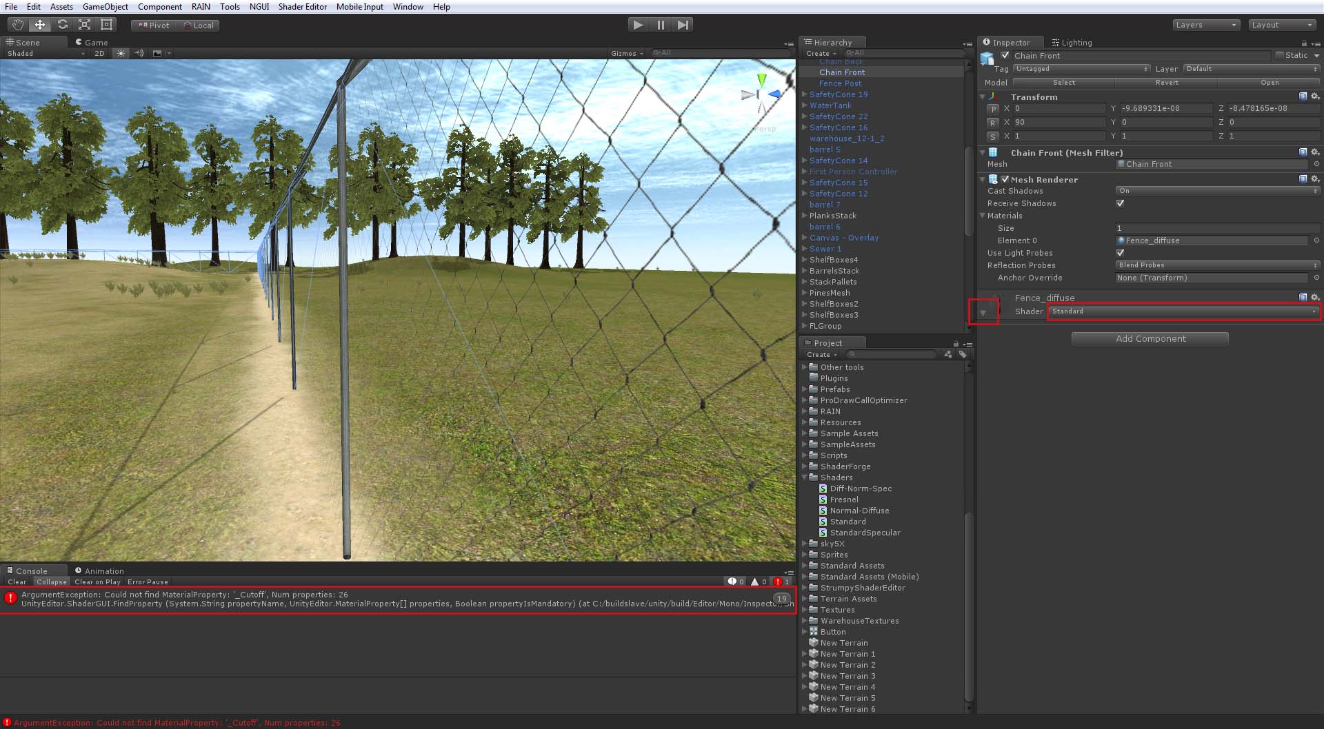The image size is (1324, 729).
Task: Click Project search by label icon
Action: (963, 354)
